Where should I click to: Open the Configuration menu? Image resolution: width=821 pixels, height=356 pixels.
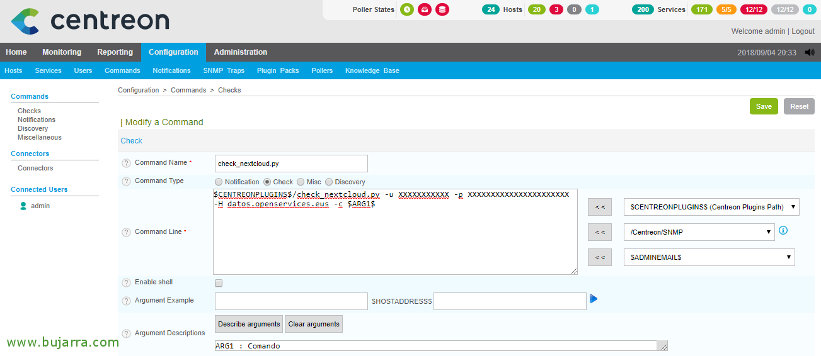pyautogui.click(x=173, y=52)
